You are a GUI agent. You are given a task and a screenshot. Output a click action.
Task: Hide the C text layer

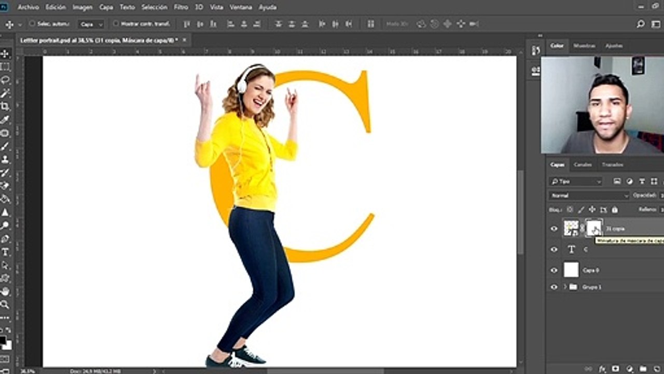click(554, 249)
